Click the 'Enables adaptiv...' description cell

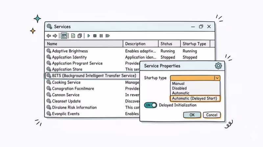point(140,51)
